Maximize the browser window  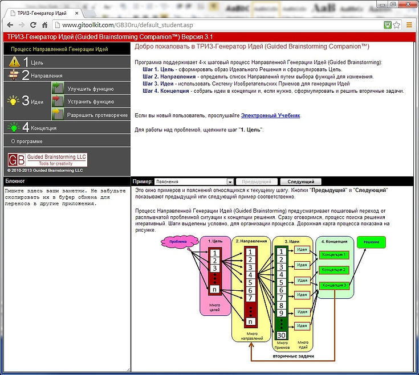393,4
